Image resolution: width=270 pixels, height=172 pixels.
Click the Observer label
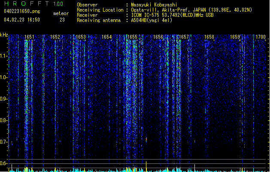87,5
